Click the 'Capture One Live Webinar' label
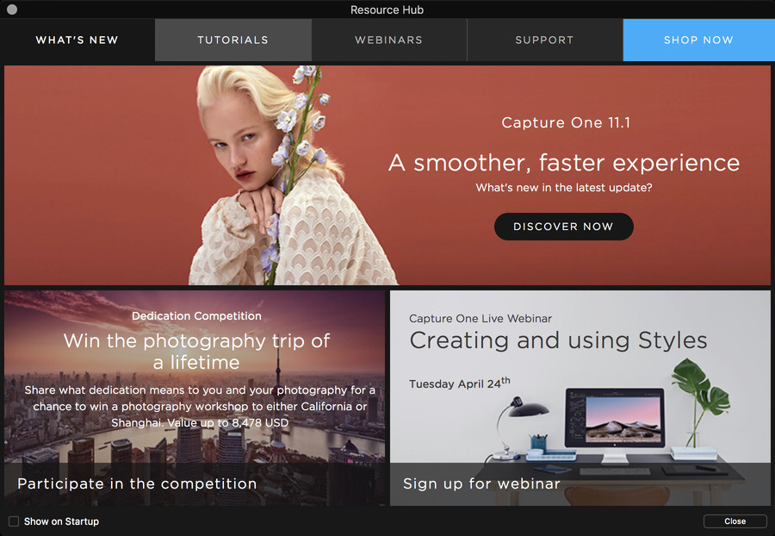Screen dimensions: 775x536 tap(480, 319)
